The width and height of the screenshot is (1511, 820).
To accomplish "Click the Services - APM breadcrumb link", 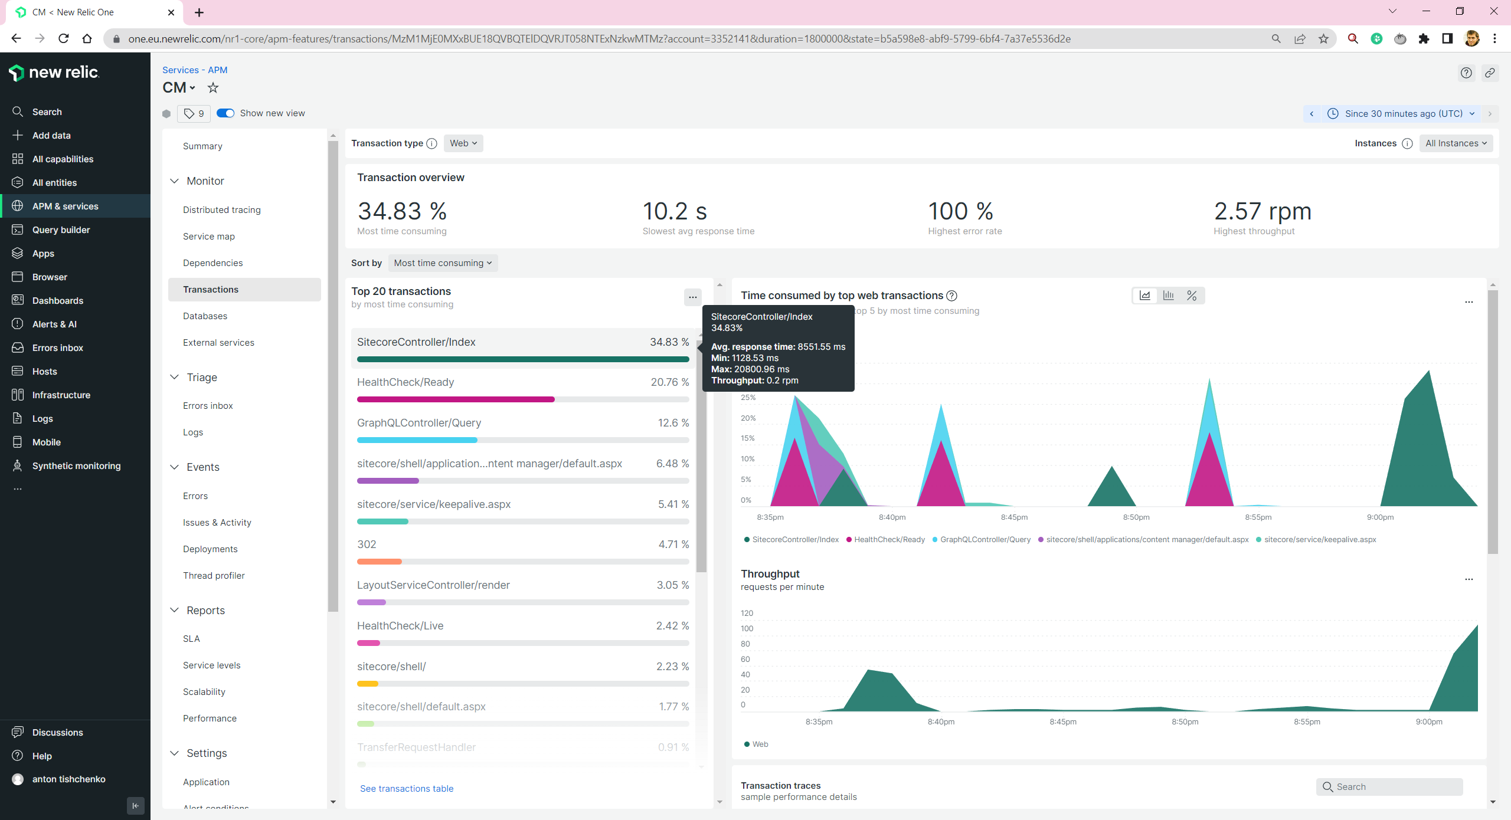I will [x=195, y=70].
